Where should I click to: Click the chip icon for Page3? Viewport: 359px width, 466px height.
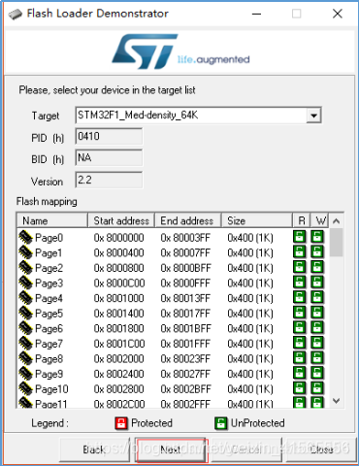pos(25,283)
